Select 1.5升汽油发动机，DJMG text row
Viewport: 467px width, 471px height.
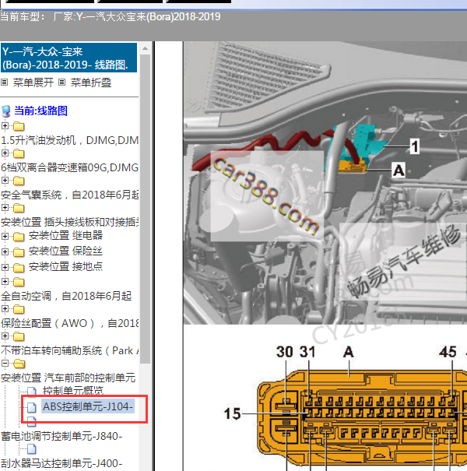click(x=70, y=140)
